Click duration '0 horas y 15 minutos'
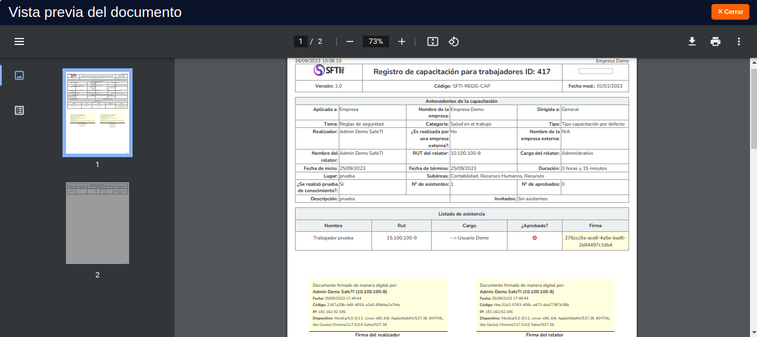This screenshot has height=337, width=757. pos(584,168)
